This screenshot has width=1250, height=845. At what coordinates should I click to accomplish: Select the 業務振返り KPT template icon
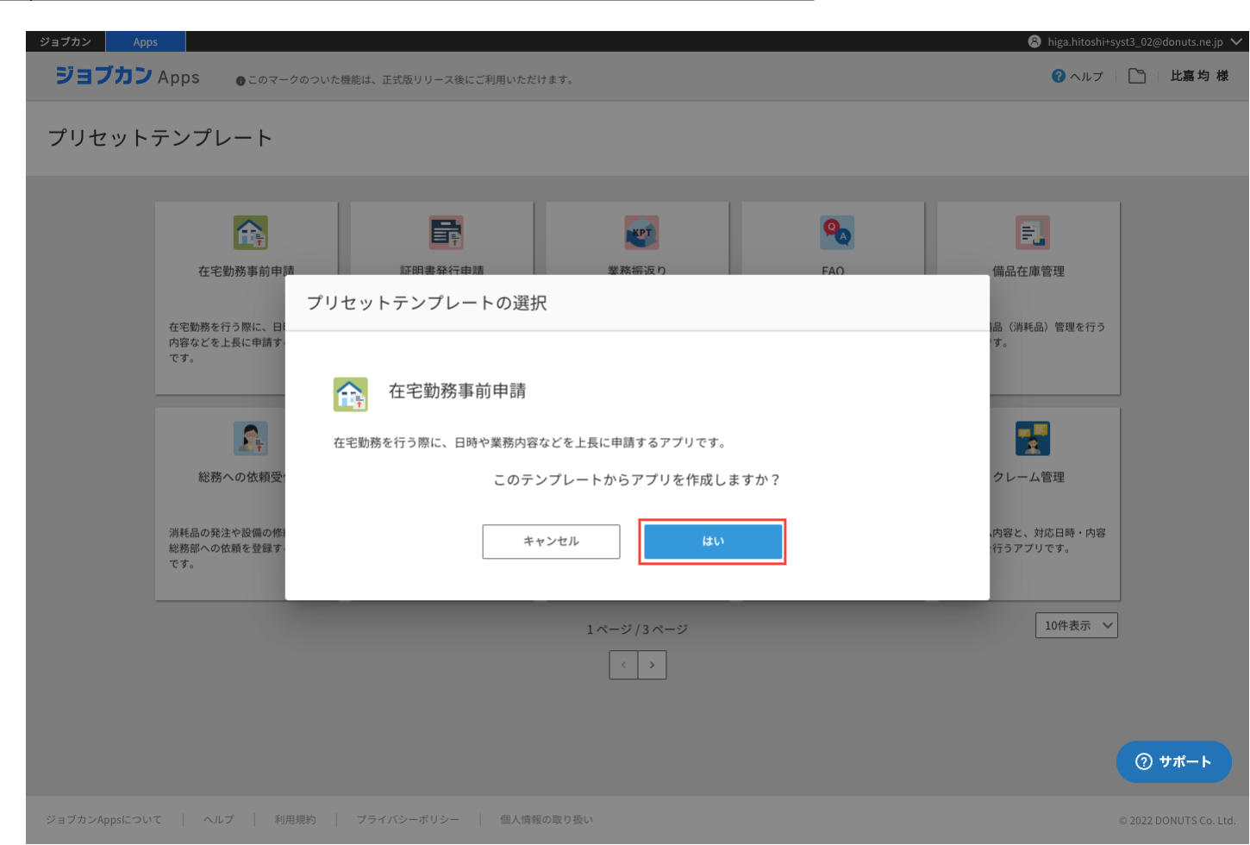pyautogui.click(x=641, y=233)
